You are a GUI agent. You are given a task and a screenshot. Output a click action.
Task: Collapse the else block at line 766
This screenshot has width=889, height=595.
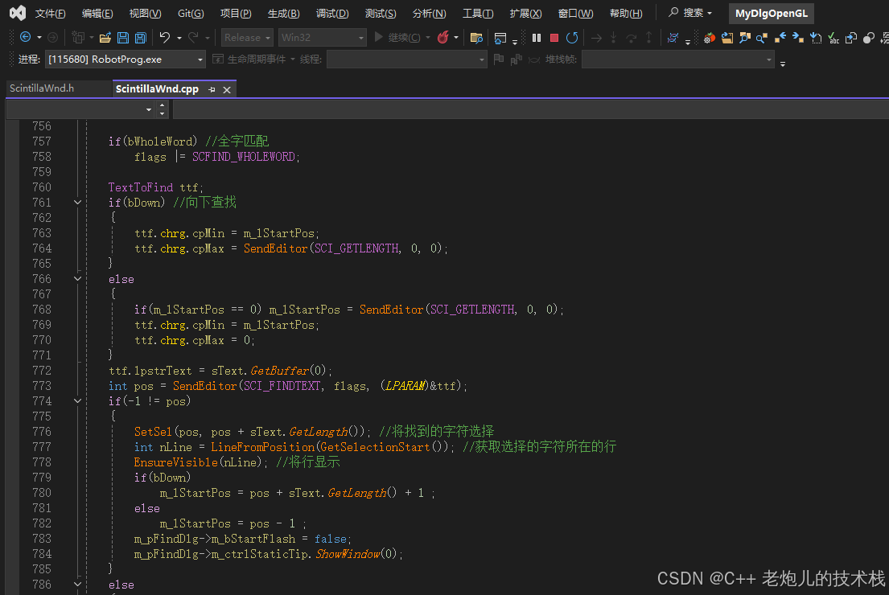click(78, 279)
